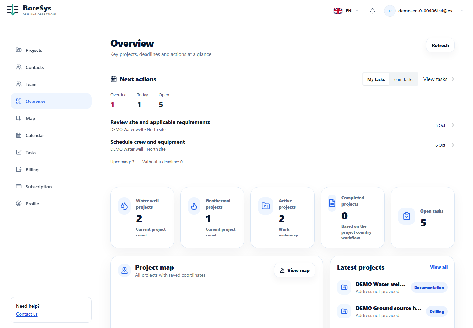Open DEMO Water well project title

click(380, 284)
